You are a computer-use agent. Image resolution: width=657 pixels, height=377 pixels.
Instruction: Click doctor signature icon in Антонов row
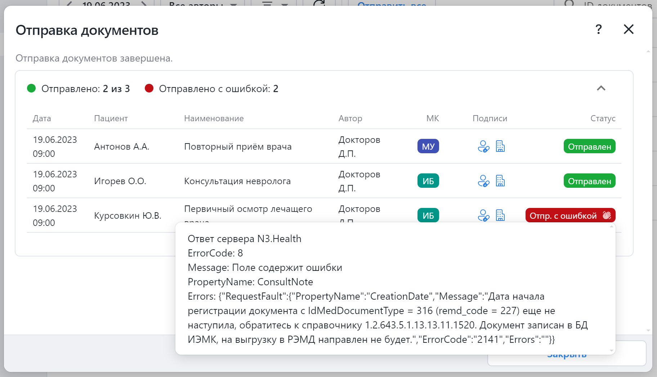(483, 146)
